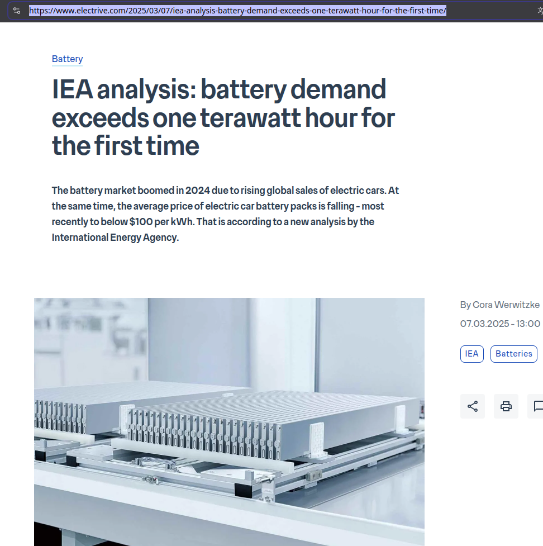Focus the electrive.com URL address field

pos(237,11)
